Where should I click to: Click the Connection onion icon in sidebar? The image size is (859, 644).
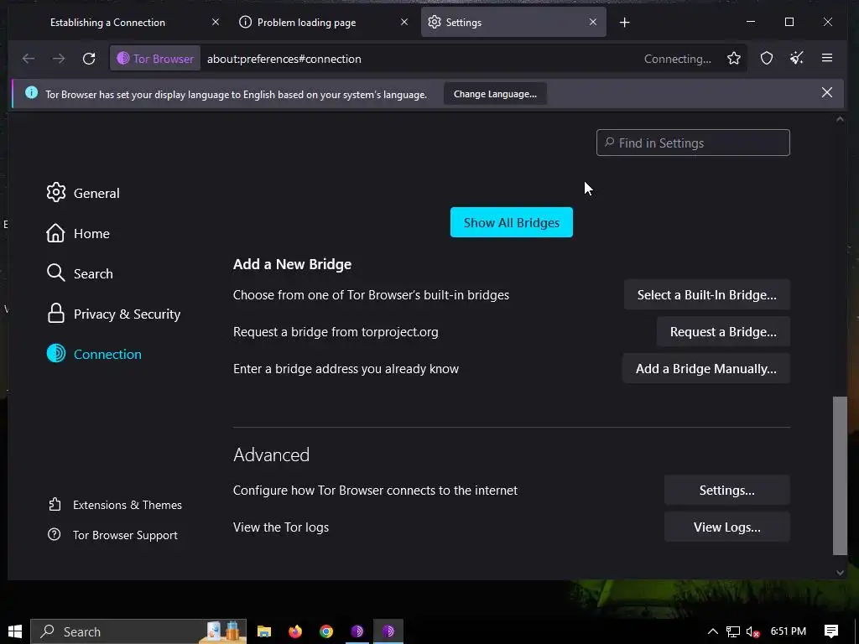pos(56,354)
